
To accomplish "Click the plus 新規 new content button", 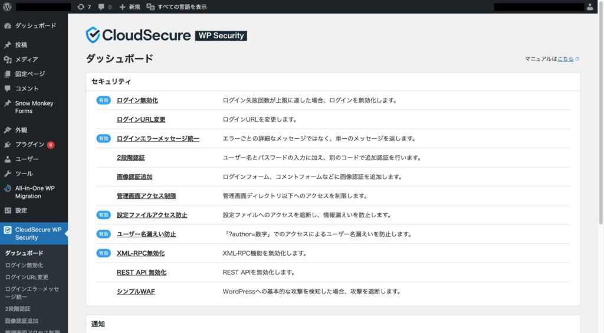I will click(130, 6).
